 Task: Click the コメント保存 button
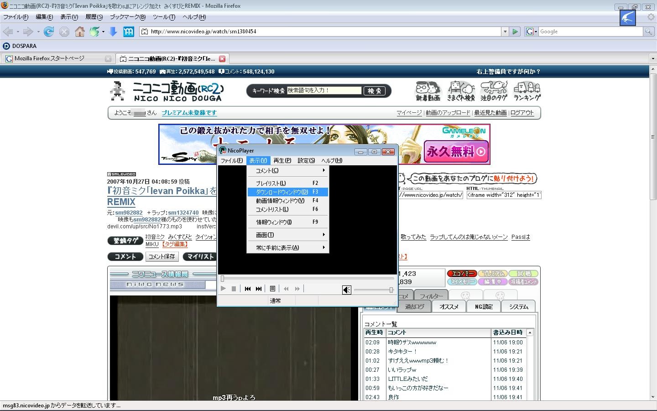pyautogui.click(x=162, y=257)
